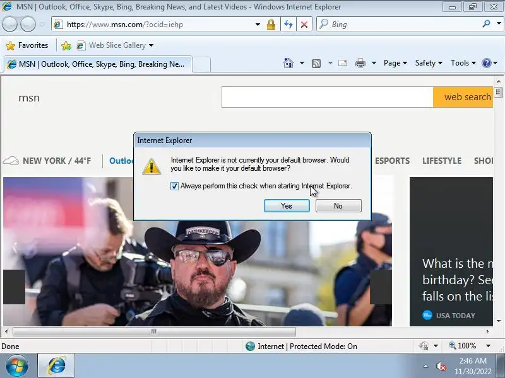Open the ESPORTS navigation item
This screenshot has height=378, width=505.
pyautogui.click(x=392, y=161)
